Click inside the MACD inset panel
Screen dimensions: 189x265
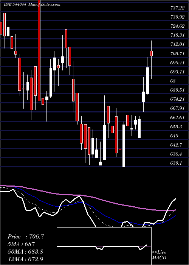click(104, 246)
